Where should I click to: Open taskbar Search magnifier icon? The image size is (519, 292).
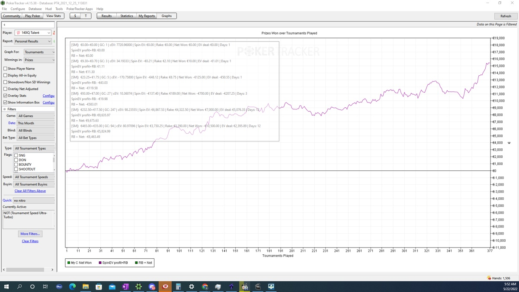pyautogui.click(x=19, y=286)
